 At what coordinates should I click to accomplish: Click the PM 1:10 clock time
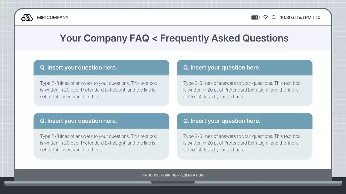[313, 18]
